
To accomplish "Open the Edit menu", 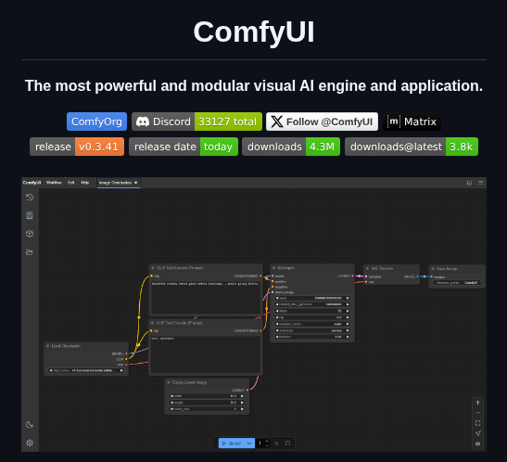I will point(71,183).
